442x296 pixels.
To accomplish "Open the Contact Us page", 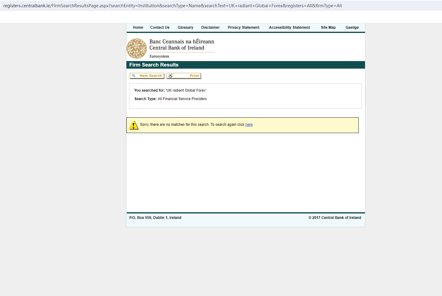I will coord(160,28).
